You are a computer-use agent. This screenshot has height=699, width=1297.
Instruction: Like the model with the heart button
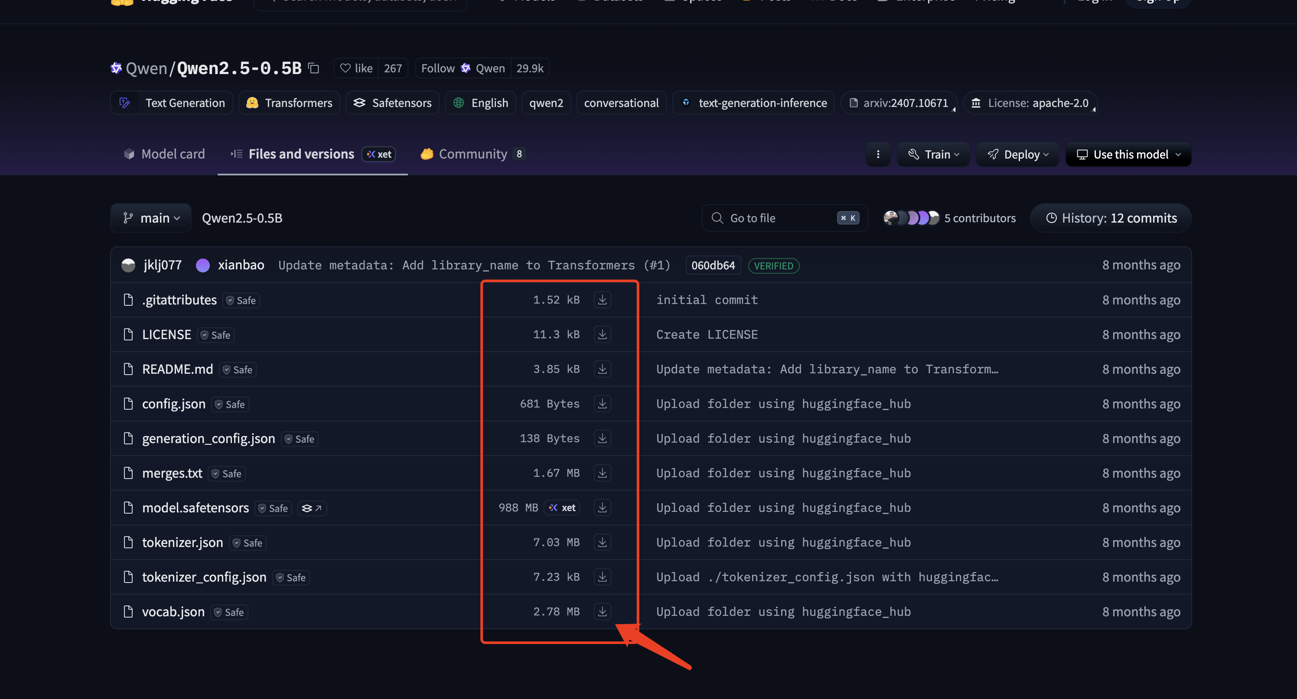(x=356, y=68)
